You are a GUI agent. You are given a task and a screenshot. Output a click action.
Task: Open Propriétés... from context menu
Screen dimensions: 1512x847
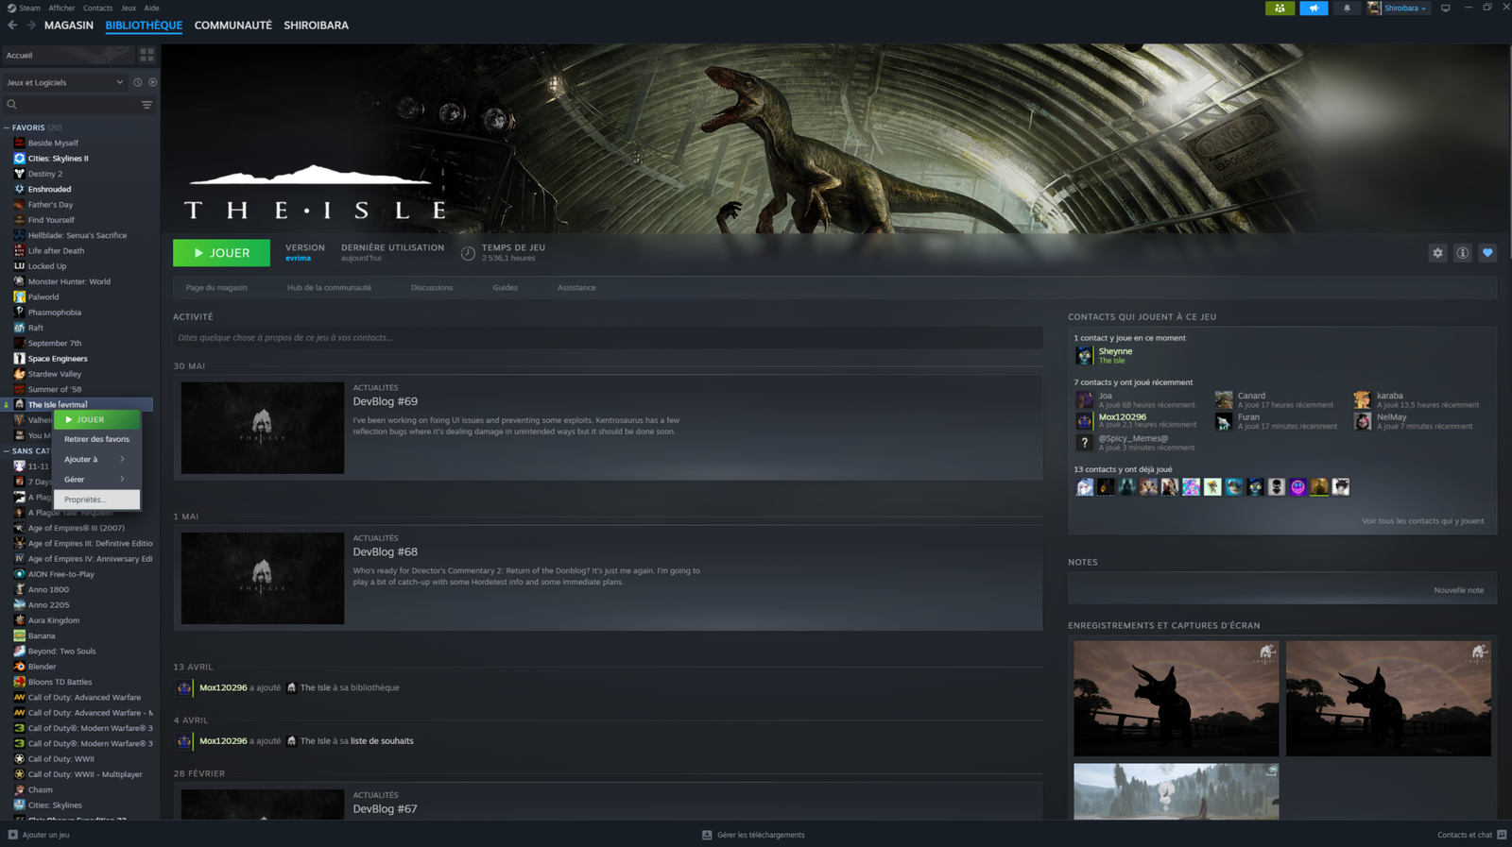96,500
